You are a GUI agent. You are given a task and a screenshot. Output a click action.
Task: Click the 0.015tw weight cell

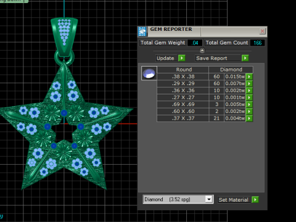point(235,76)
